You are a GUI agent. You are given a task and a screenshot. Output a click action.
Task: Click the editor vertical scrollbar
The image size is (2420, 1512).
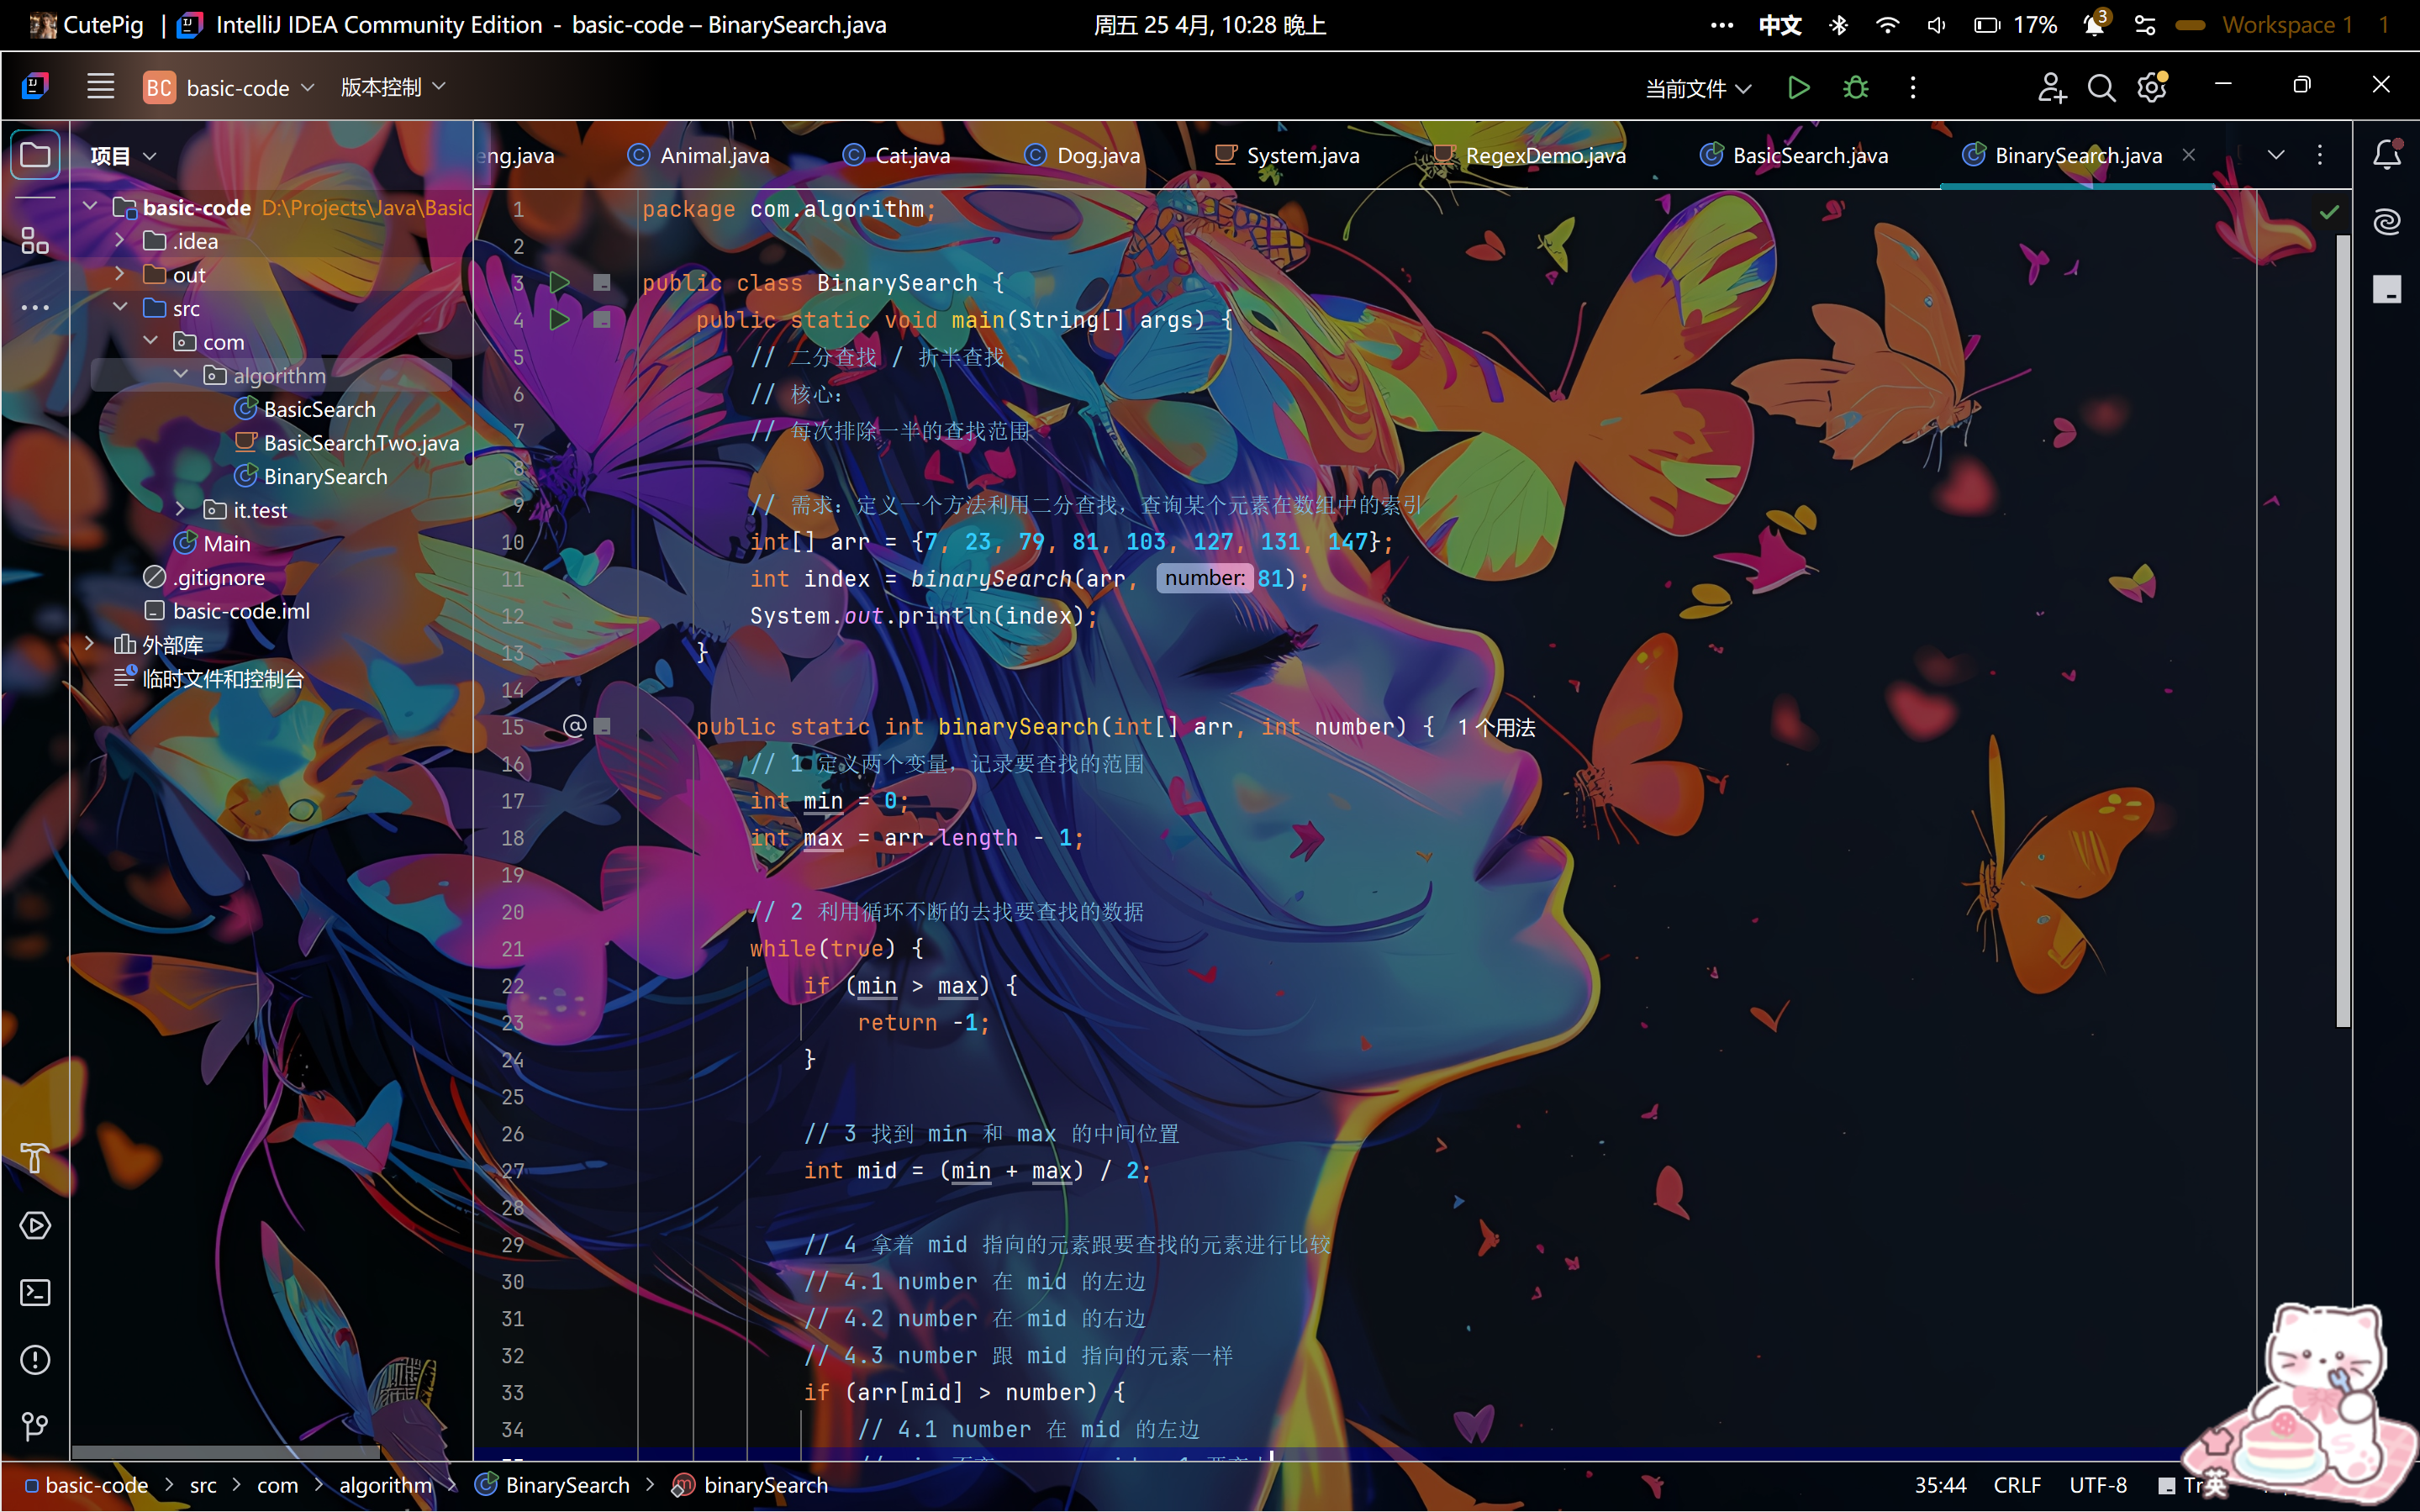point(2343,630)
